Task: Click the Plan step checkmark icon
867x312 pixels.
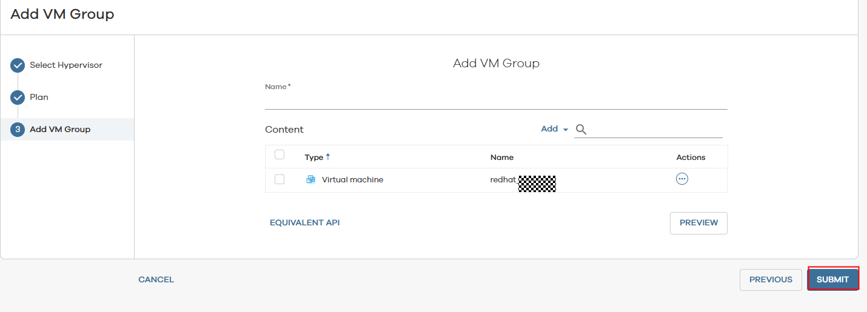Action: [x=18, y=98]
